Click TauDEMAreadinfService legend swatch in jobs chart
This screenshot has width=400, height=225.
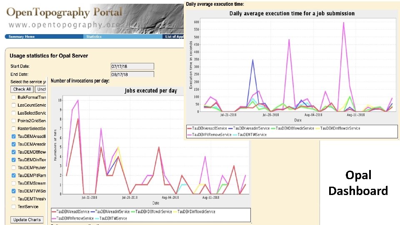[93, 212]
